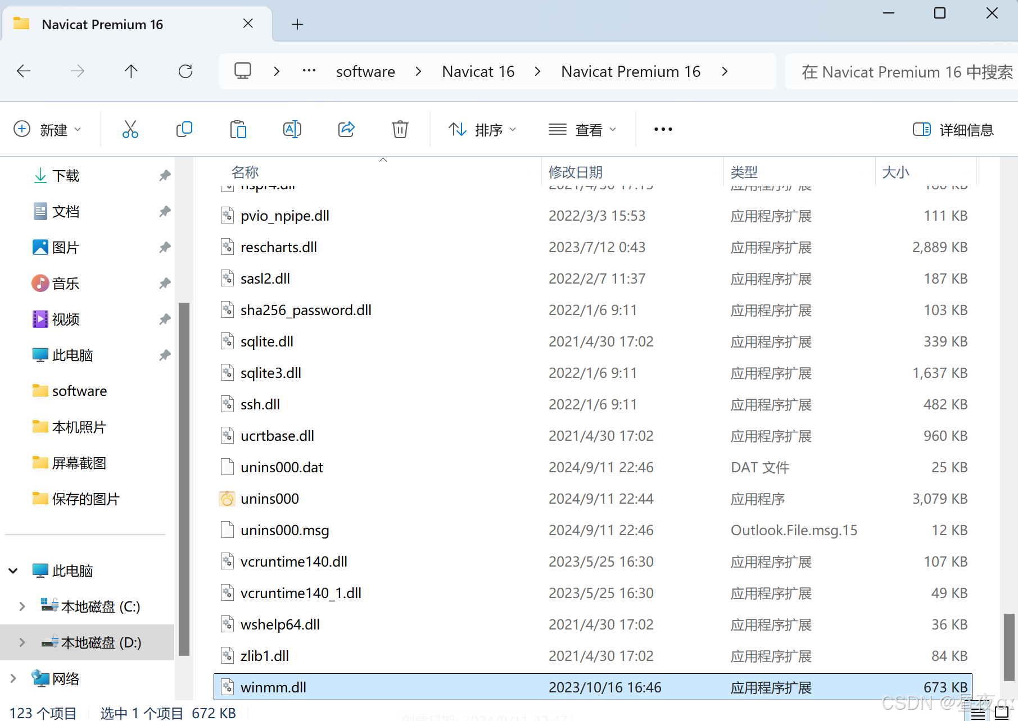The height and width of the screenshot is (721, 1018).
Task: Expand 本地磁盘 (D:) tree node
Action: (x=22, y=642)
